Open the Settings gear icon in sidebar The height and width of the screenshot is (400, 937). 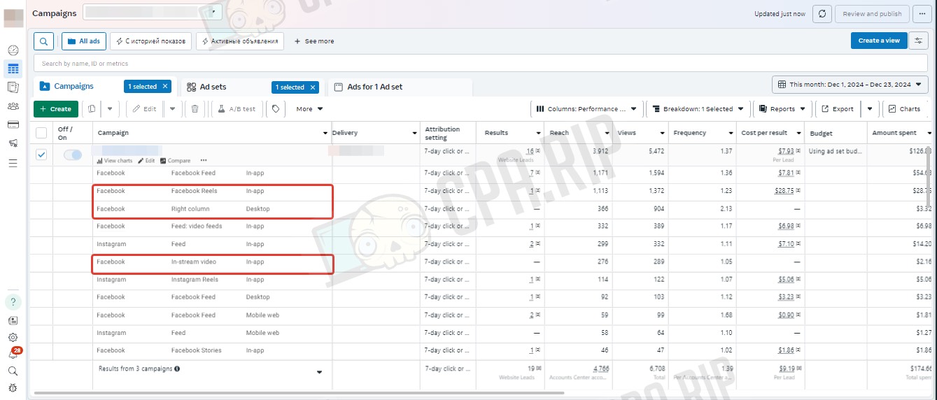[13, 337]
